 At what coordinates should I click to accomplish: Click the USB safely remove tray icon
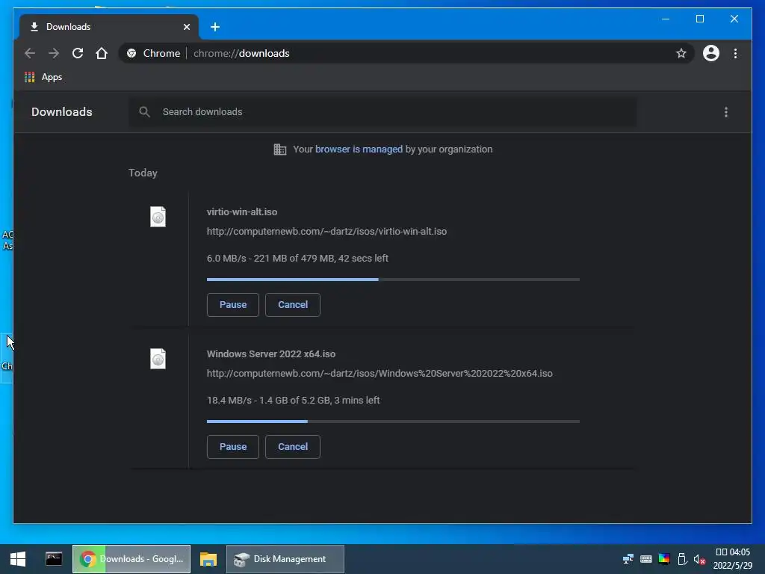click(x=682, y=559)
